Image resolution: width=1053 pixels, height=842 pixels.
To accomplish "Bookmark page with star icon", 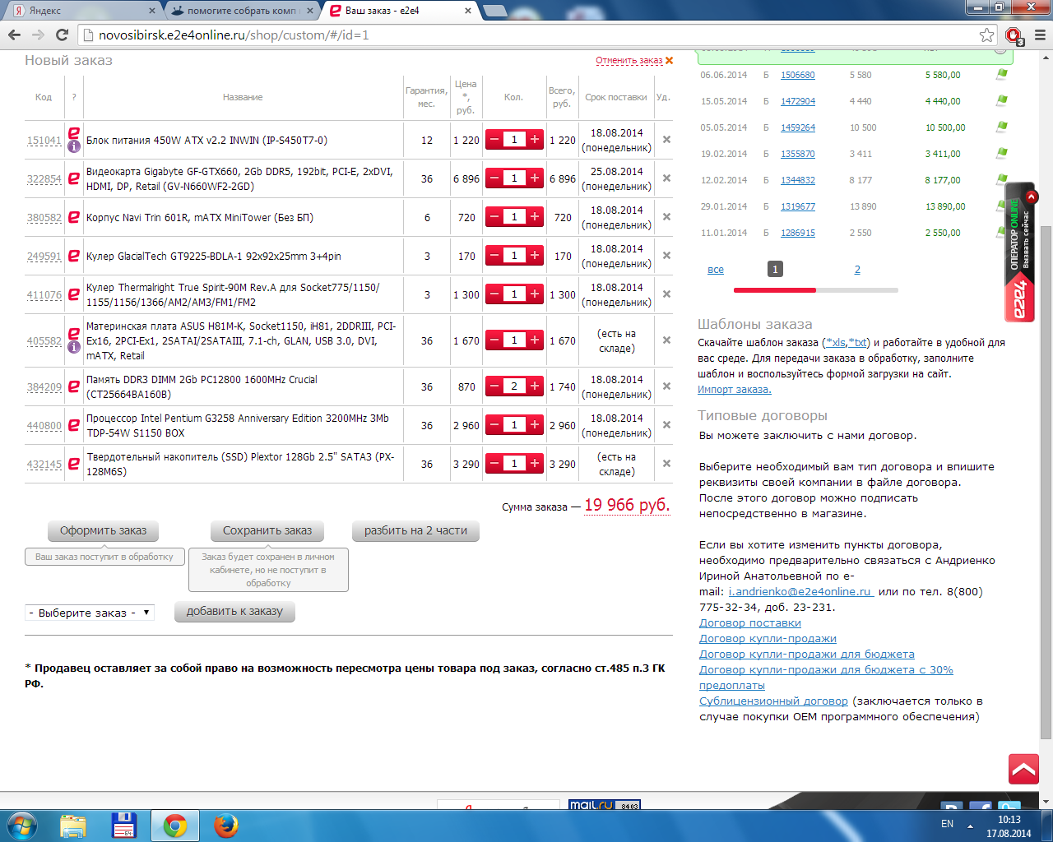I will 986,35.
